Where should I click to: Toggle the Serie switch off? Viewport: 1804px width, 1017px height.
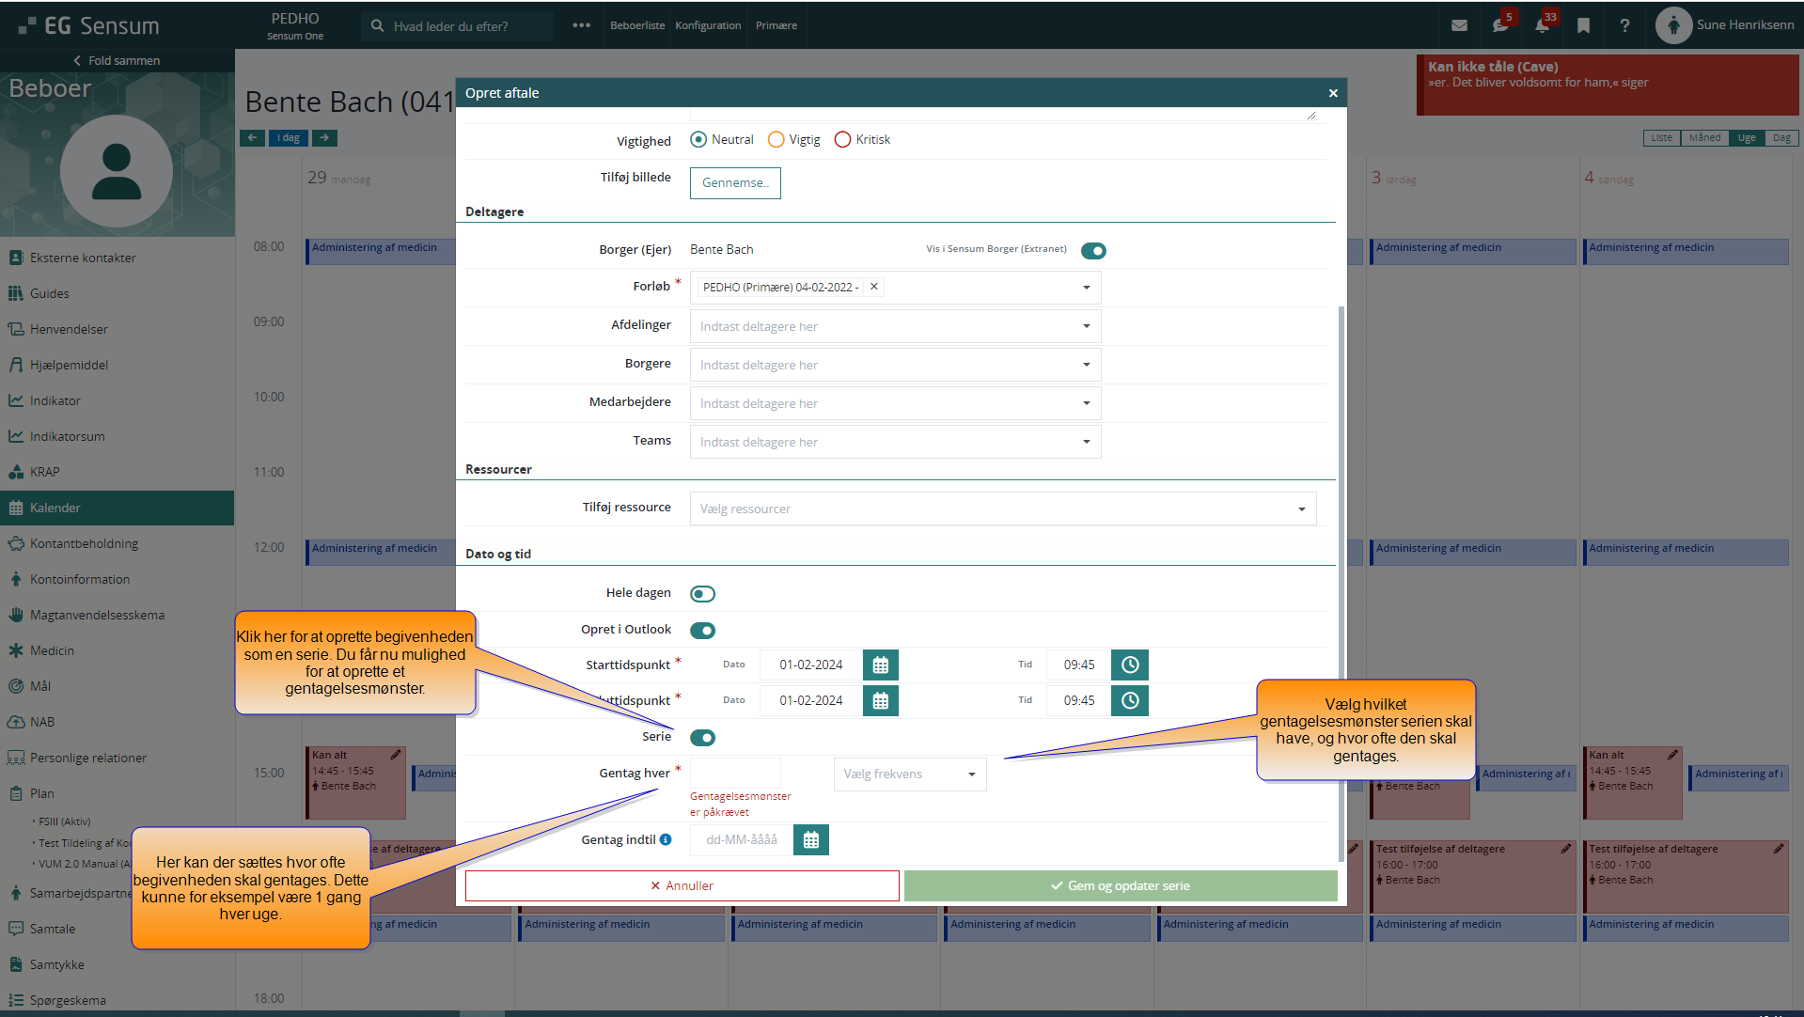(702, 738)
